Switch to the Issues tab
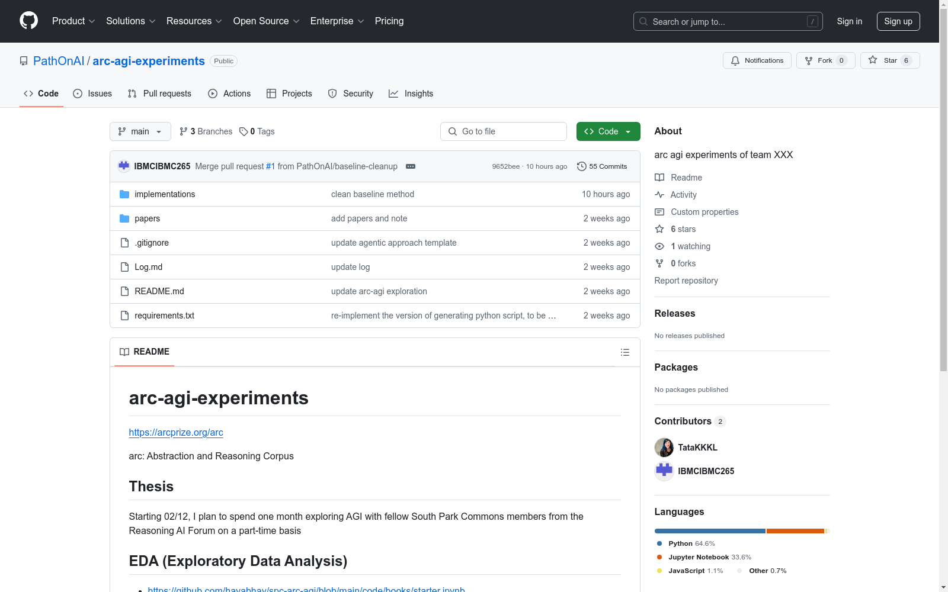948x592 pixels. click(x=92, y=94)
